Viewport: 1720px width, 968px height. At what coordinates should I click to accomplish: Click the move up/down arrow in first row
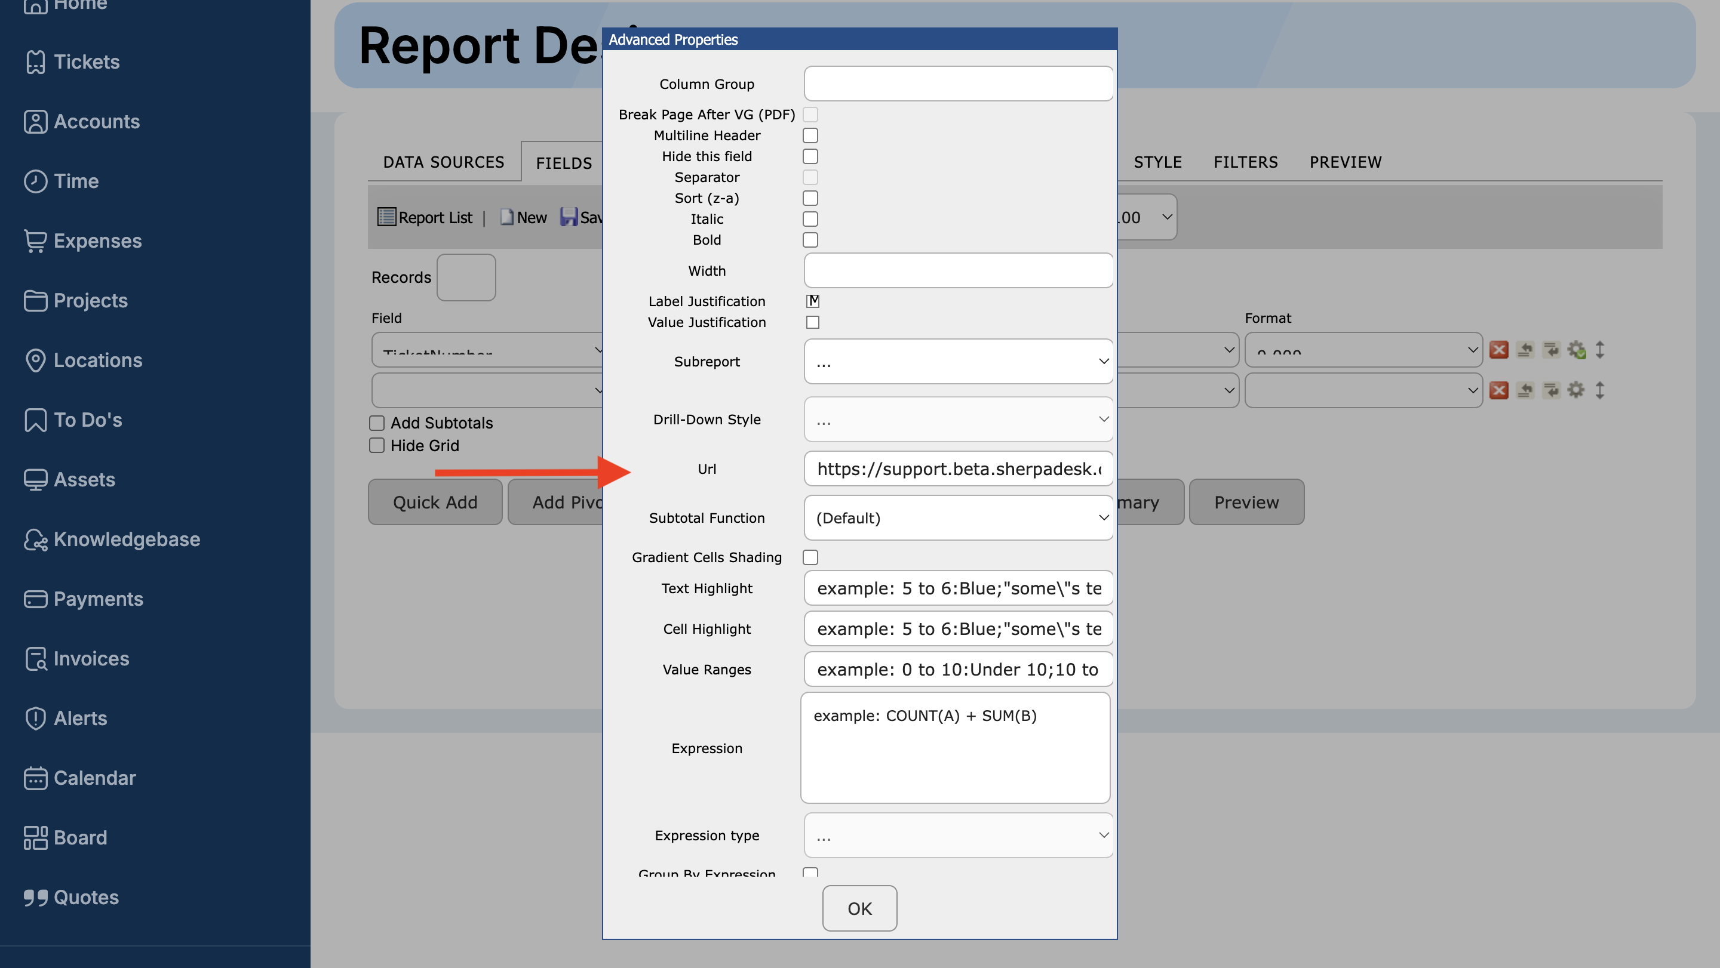pos(1599,350)
